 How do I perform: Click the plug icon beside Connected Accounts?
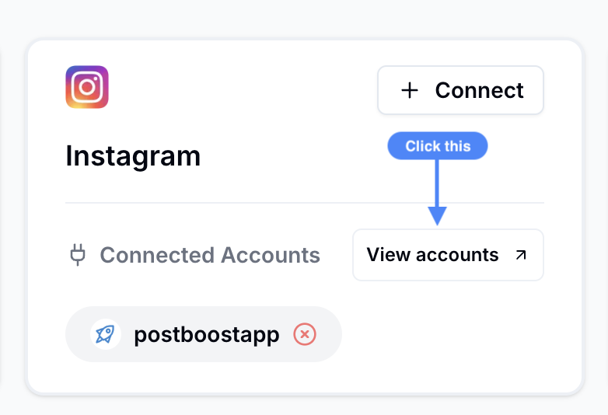(x=78, y=255)
